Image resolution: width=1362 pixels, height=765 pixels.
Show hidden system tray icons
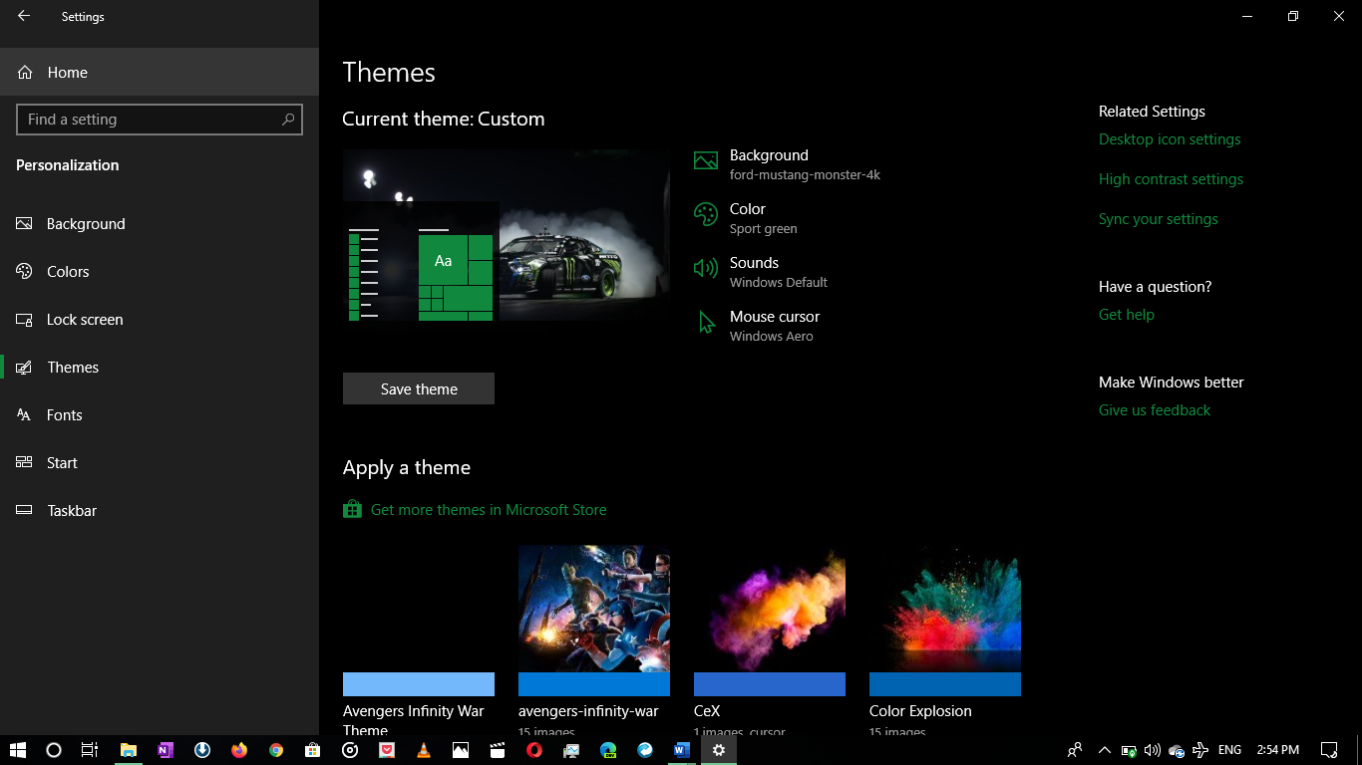1104,750
